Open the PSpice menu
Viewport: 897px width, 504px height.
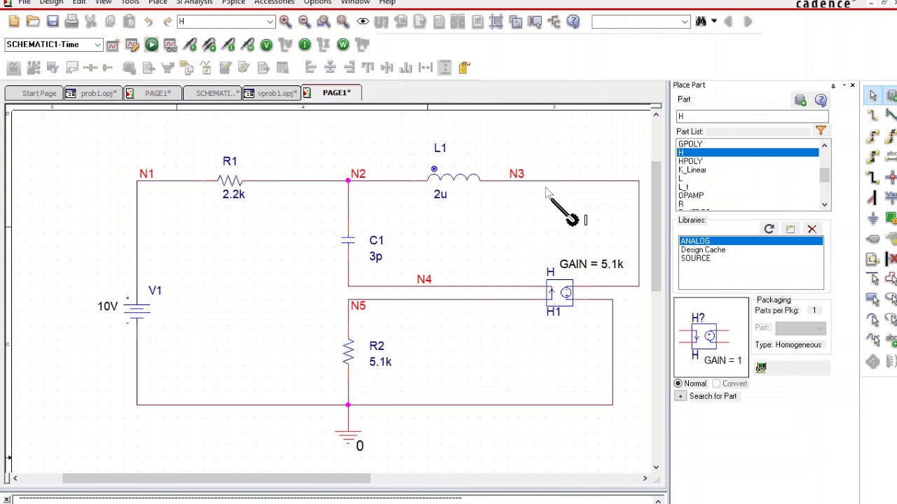coord(233,2)
